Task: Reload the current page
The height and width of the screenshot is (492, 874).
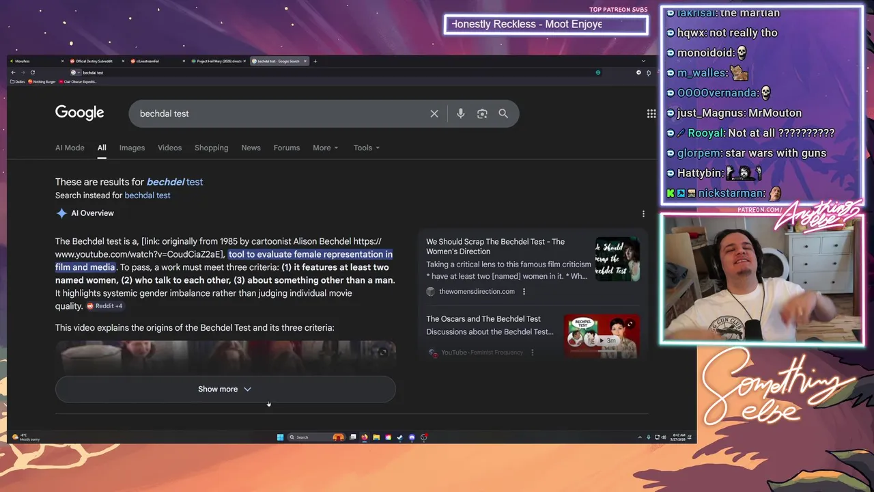Action: click(x=32, y=72)
